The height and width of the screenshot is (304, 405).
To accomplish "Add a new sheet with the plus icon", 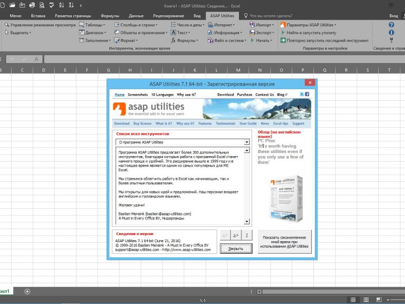I will [27, 291].
